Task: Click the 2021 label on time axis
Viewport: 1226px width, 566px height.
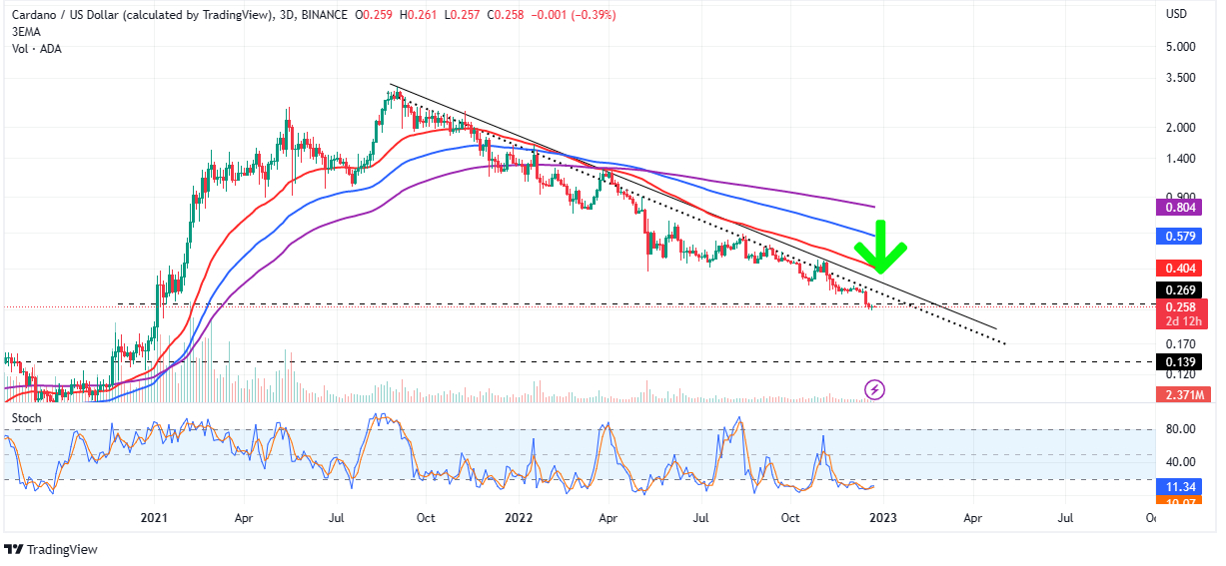Action: coord(154,519)
